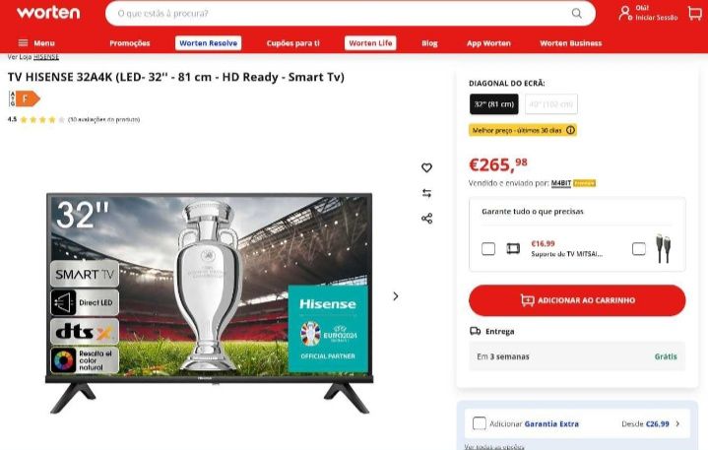The height and width of the screenshot is (450, 708).
Task: Click Adicionar ao Carrinho button
Action: point(577,300)
